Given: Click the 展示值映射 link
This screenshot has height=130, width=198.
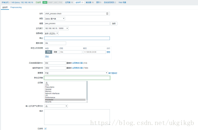Looking at the screenshot, I should 113,73.
